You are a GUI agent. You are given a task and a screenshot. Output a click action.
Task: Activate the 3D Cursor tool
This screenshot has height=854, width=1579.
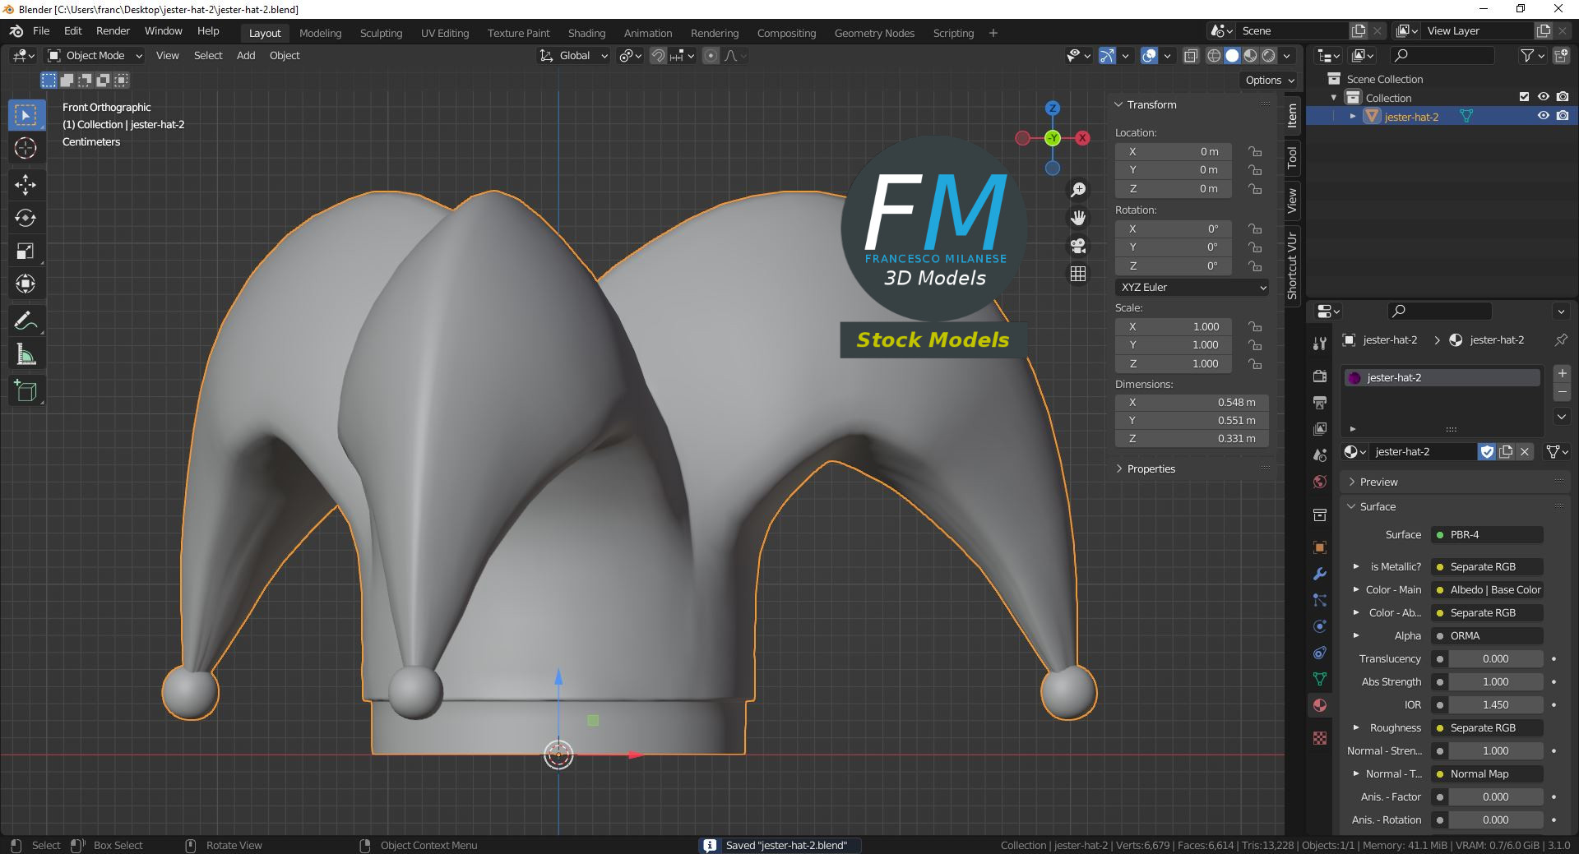[25, 148]
